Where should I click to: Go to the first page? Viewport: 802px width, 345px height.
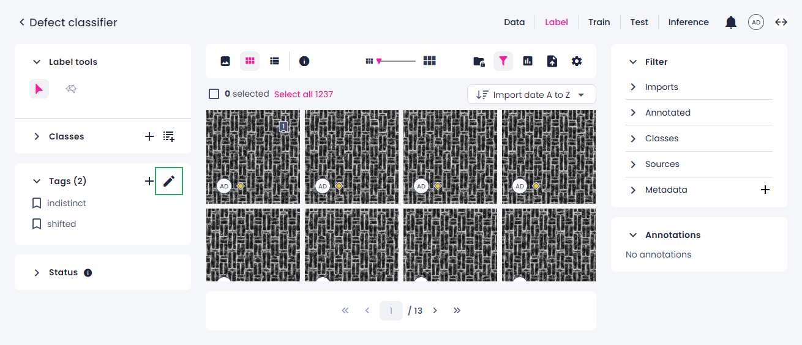(x=345, y=311)
